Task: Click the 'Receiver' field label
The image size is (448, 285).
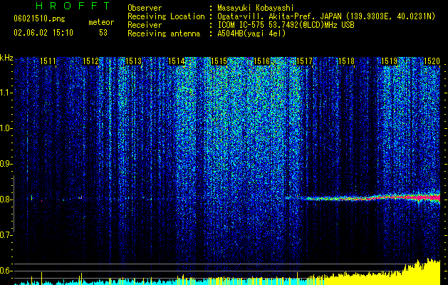Action: (x=145, y=25)
